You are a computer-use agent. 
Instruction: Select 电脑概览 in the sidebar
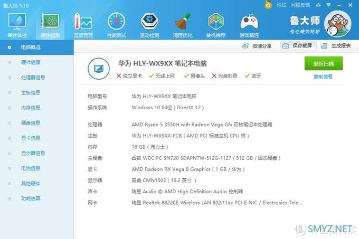click(x=36, y=47)
